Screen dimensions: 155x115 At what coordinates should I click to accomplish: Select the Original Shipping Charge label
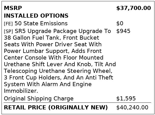38,99
